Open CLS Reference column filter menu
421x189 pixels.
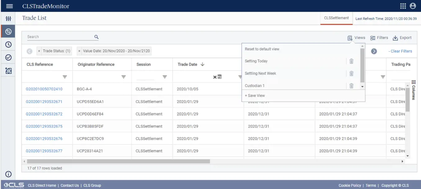(x=65, y=77)
